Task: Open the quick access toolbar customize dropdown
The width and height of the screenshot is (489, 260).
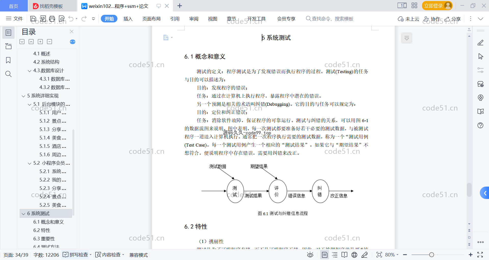Action: 93,19
